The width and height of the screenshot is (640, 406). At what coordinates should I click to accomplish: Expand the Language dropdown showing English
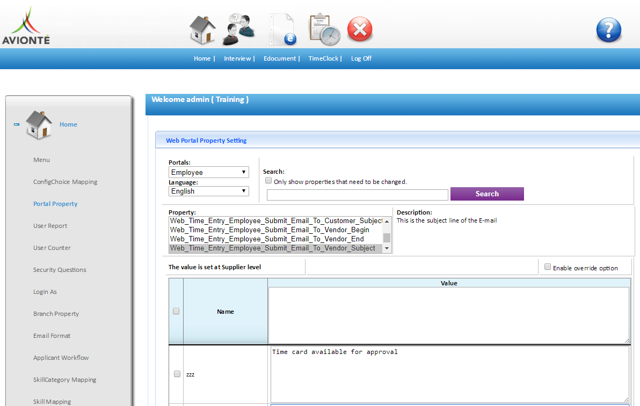tap(208, 191)
